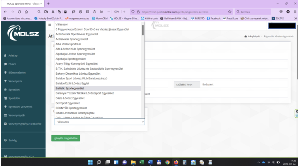Pick Bakony Dinamikus Lövész Egyesület option
The image size is (298, 166).
[78, 74]
